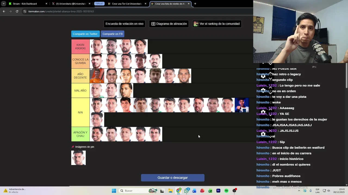Collapse the TIERLIST tab group label
The image size is (348, 195).
99,4
